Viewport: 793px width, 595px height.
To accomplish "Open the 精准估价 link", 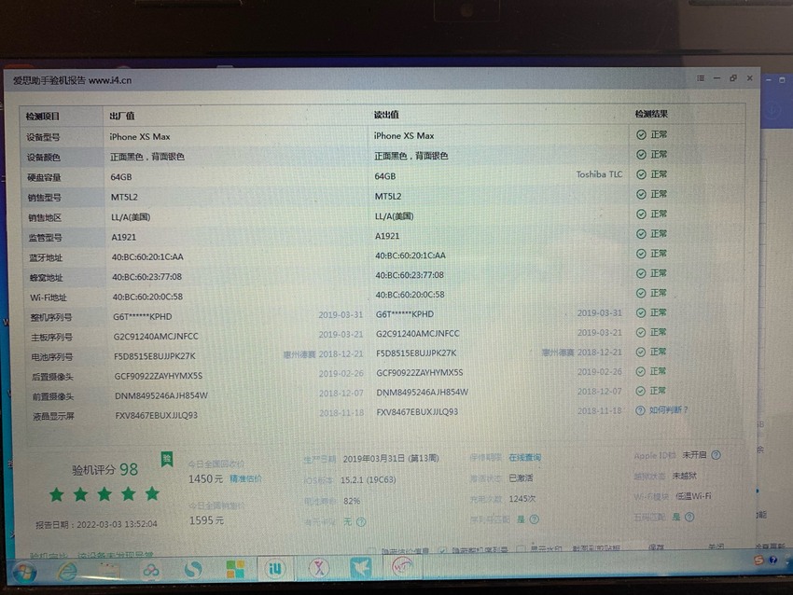I will (x=245, y=478).
